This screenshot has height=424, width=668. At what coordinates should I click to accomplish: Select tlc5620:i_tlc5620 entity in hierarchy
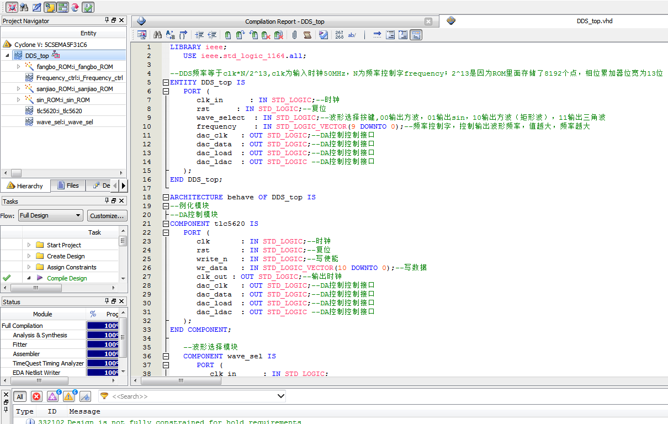point(59,111)
